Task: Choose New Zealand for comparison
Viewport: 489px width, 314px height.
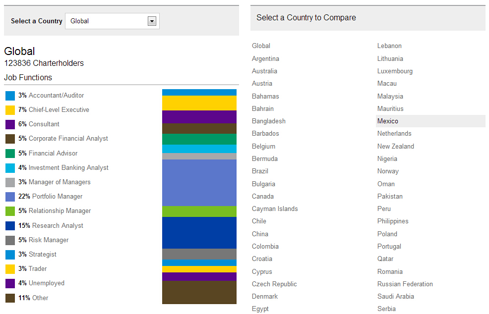Action: click(x=395, y=147)
